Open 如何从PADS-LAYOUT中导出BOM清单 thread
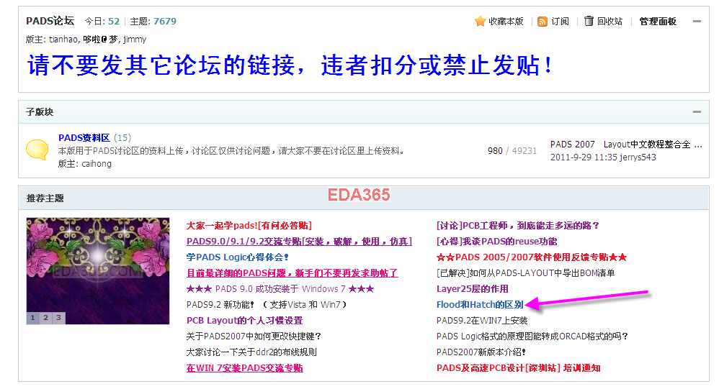 (525, 273)
